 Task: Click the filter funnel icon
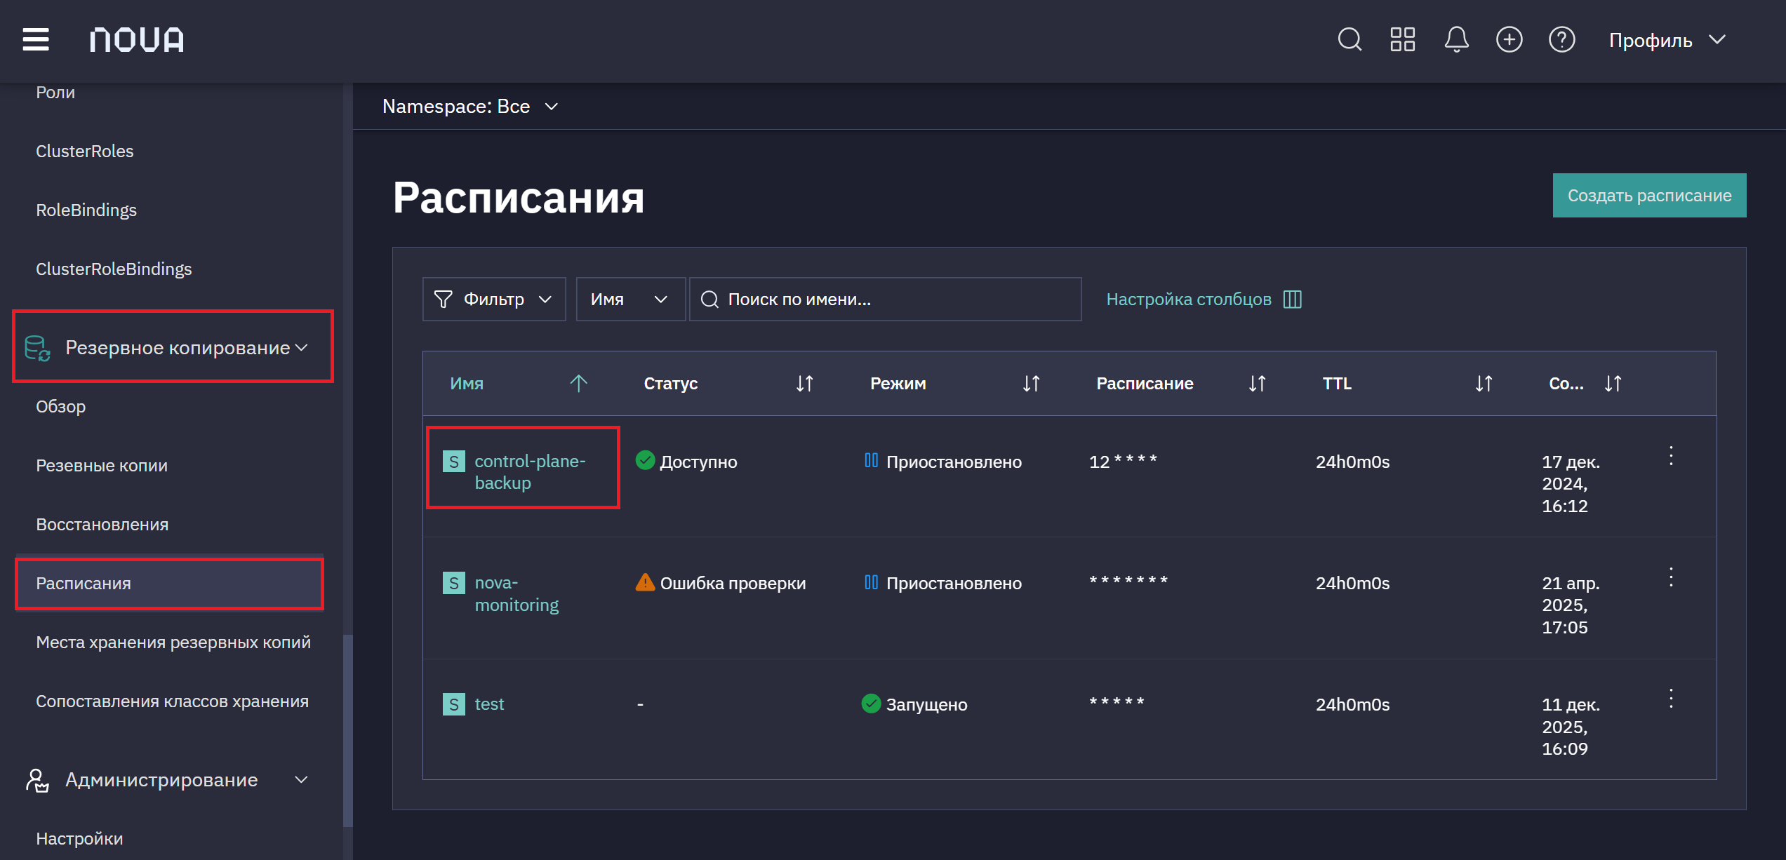pos(444,300)
